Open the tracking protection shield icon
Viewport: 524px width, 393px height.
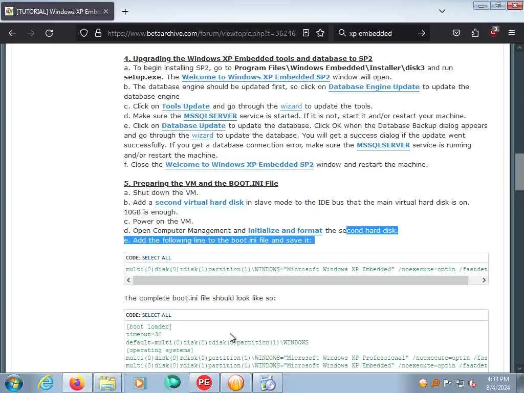(84, 33)
